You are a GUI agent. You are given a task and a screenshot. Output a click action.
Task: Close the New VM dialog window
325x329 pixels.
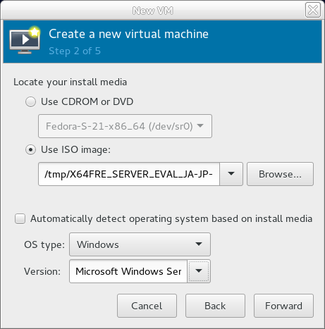tap(313, 10)
